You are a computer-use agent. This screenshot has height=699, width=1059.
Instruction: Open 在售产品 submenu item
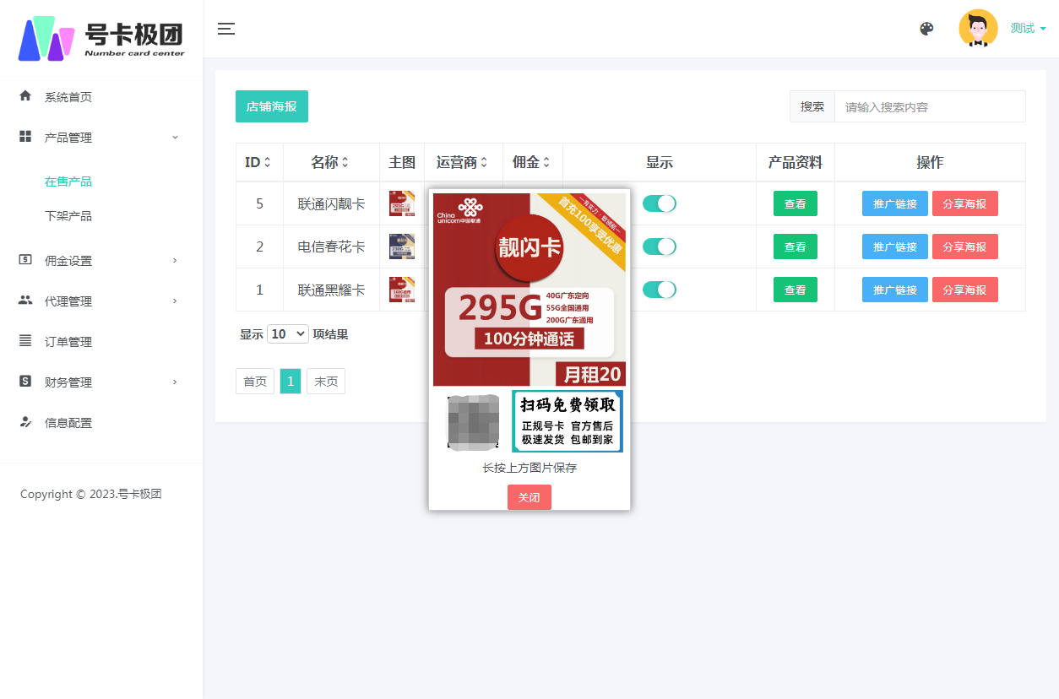(68, 182)
